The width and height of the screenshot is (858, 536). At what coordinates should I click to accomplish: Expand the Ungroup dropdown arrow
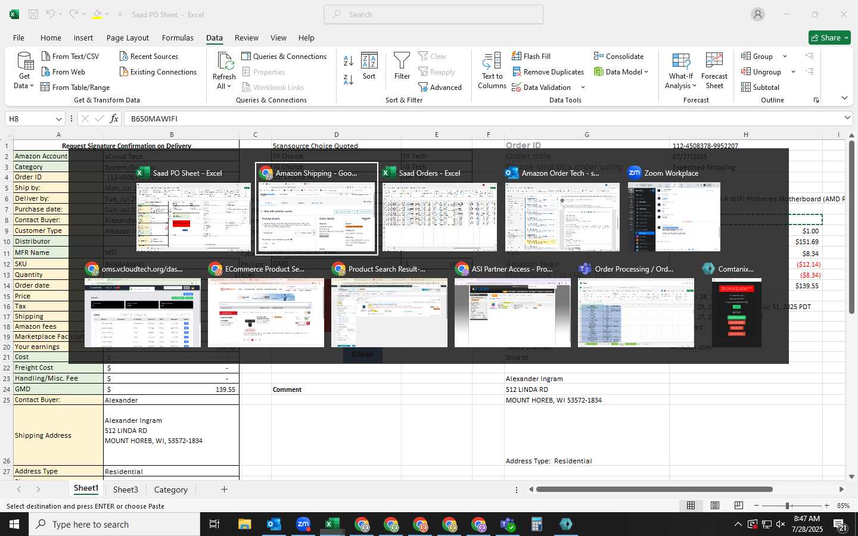point(793,72)
